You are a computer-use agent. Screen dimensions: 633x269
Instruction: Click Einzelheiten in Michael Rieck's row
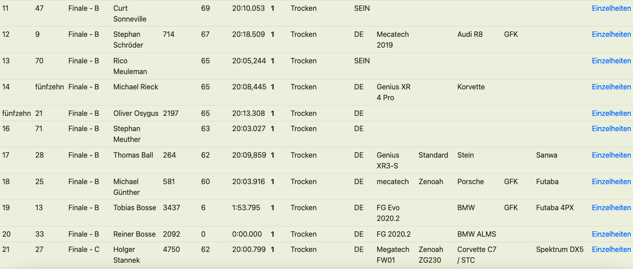(611, 87)
